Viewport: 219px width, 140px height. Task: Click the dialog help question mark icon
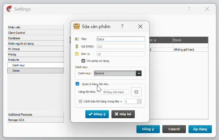click(122, 26)
